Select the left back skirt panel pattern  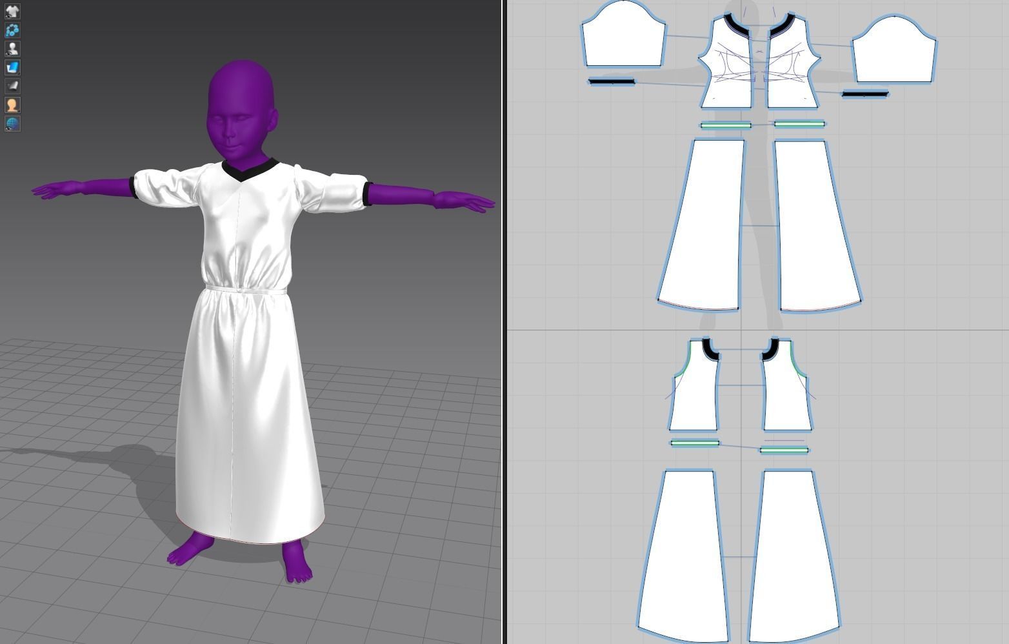684,555
